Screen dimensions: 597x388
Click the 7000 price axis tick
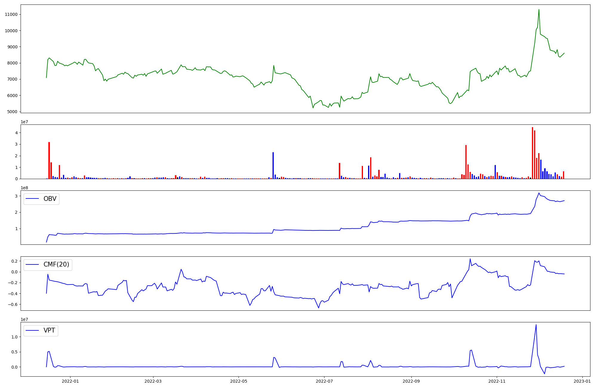pos(12,79)
